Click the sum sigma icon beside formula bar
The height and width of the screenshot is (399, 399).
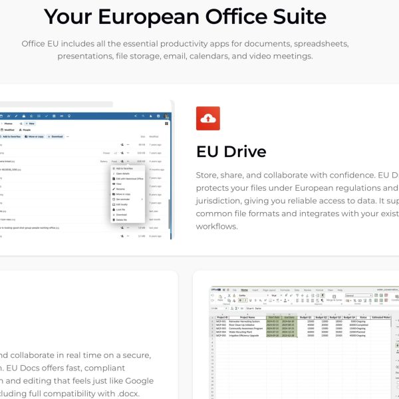click(236, 309)
